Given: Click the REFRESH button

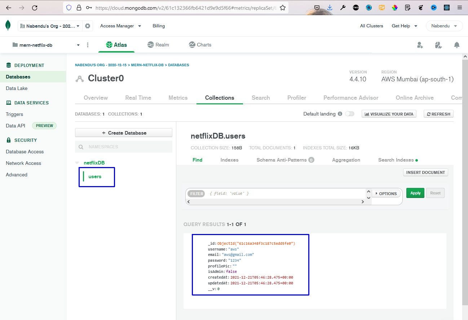Looking at the screenshot, I should [438, 114].
